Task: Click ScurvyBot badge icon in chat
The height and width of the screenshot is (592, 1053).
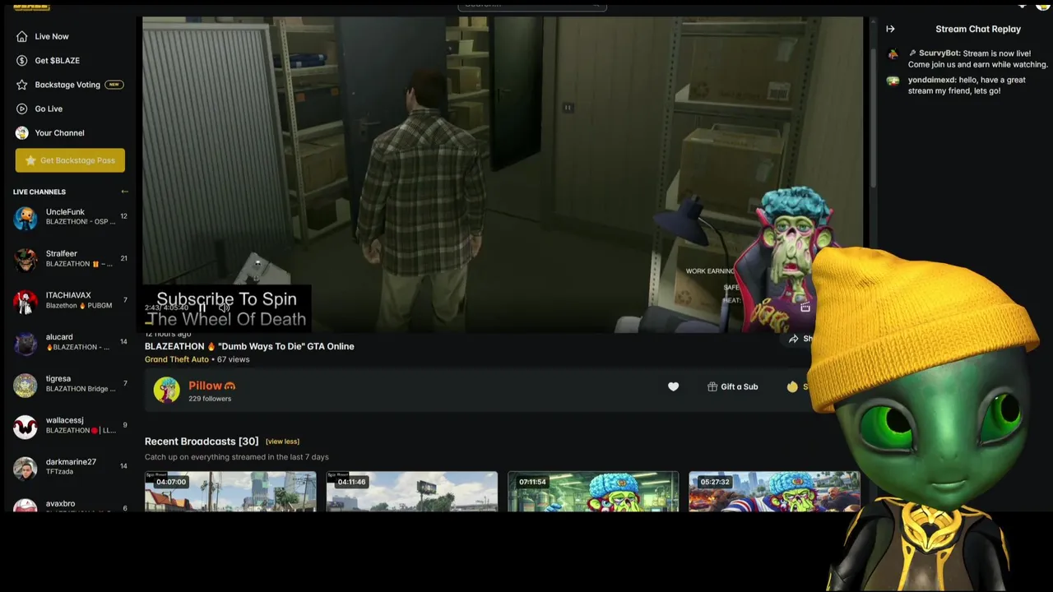Action: [912, 53]
